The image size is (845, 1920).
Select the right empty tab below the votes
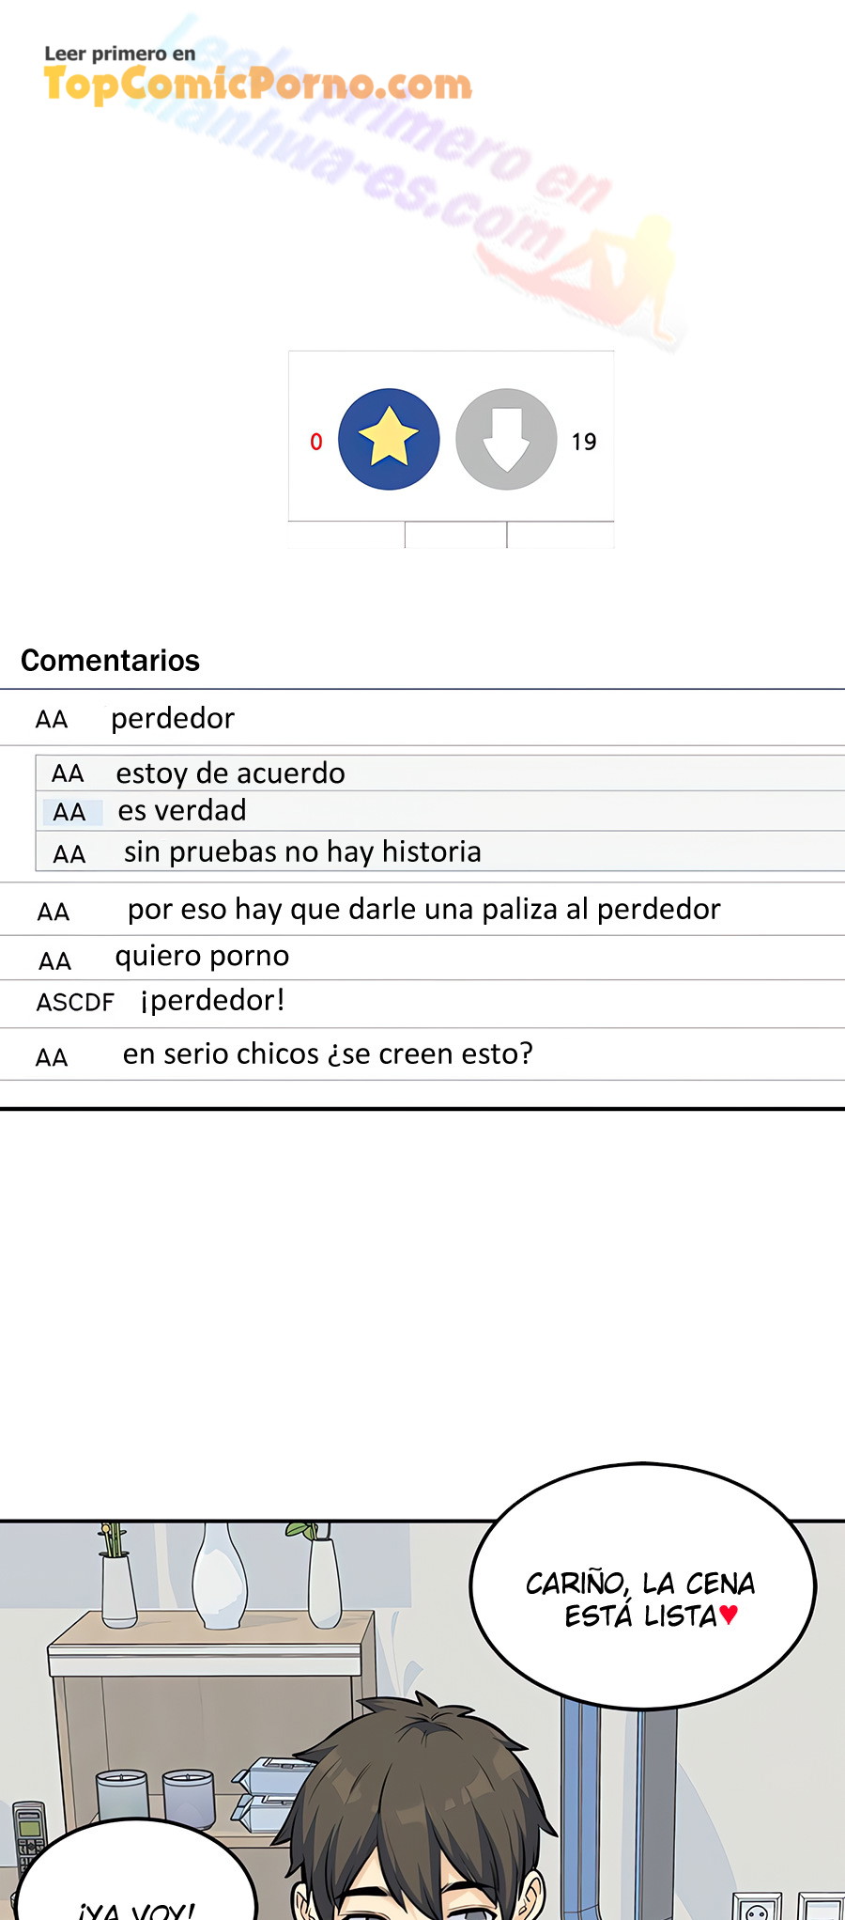(x=561, y=536)
